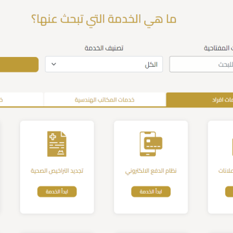Open the نظام الدفع الالكتروني title link
Screen dimensions: 233x233
click(x=151, y=171)
